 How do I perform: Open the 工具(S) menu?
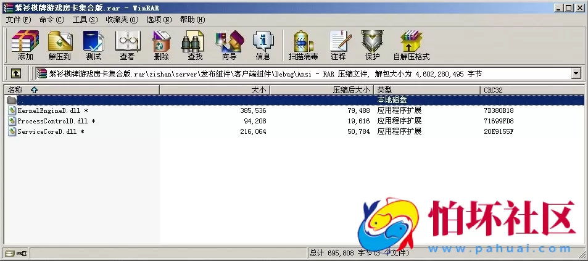coord(85,20)
